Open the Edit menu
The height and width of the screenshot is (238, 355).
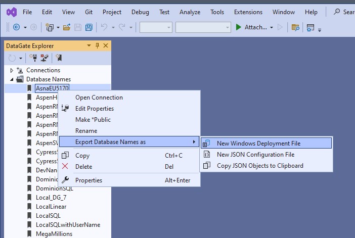click(x=47, y=12)
